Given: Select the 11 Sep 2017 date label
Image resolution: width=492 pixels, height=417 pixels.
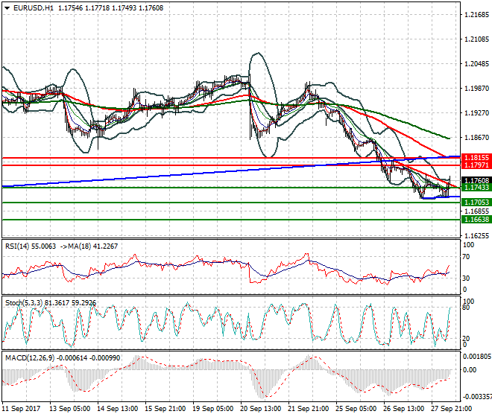Looking at the screenshot, I should [x=21, y=409].
